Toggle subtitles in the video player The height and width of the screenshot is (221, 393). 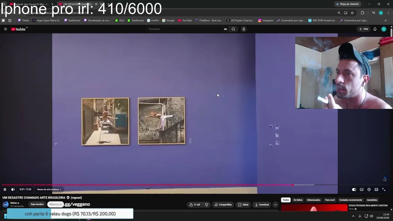click(x=362, y=189)
